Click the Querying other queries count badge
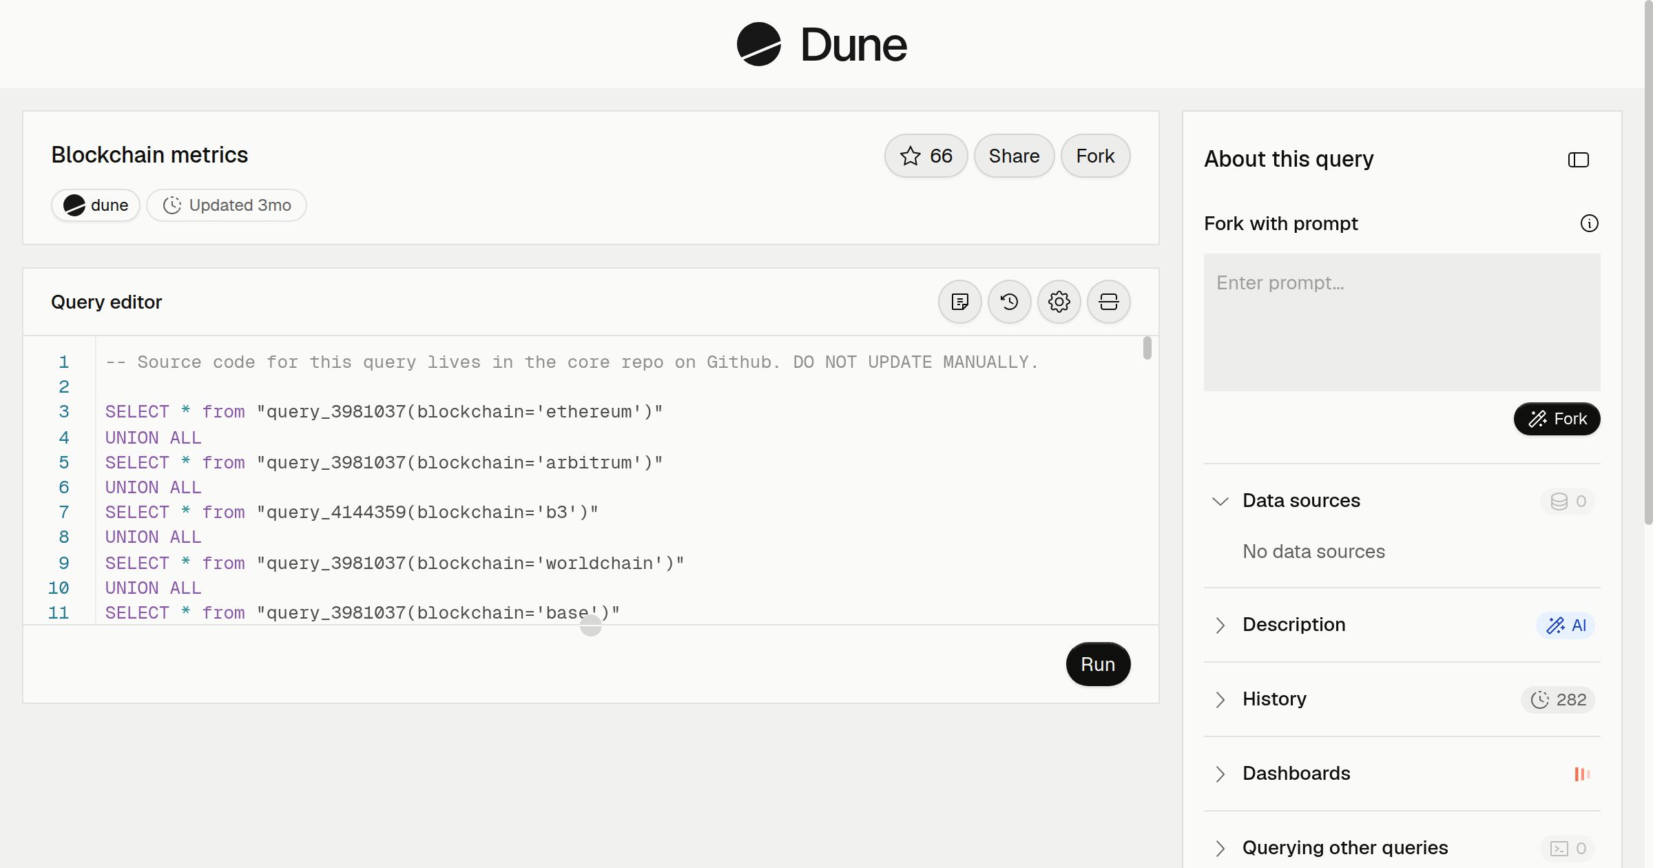The height and width of the screenshot is (868, 1653). click(1568, 849)
